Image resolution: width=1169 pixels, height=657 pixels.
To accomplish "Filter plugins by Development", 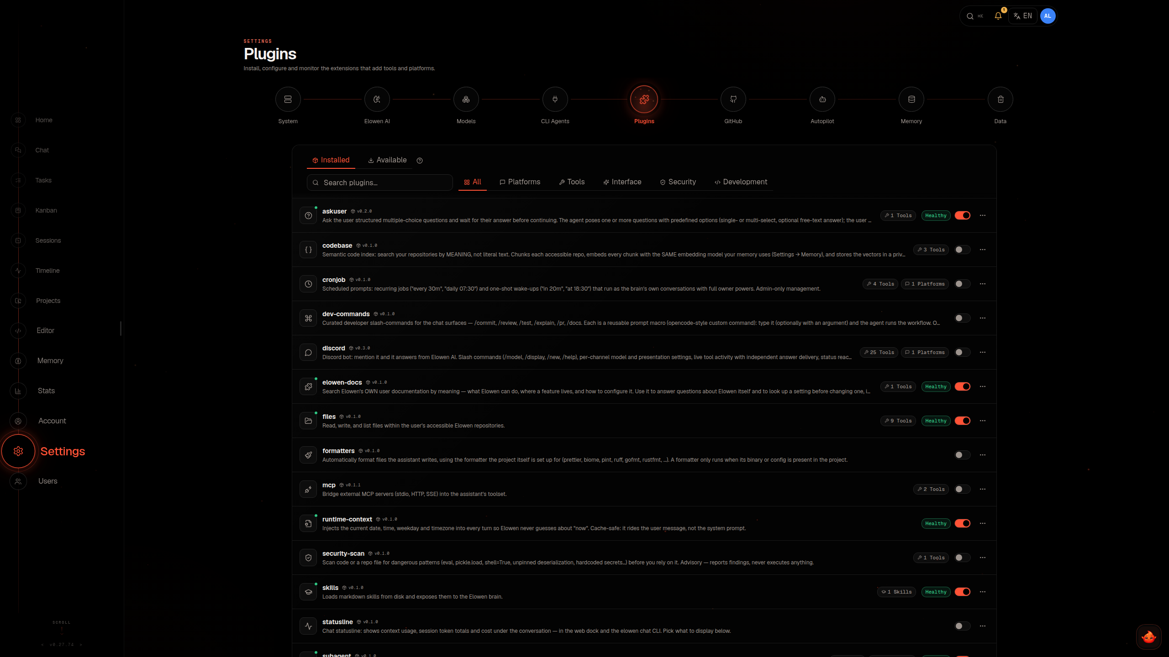I will (741, 182).
